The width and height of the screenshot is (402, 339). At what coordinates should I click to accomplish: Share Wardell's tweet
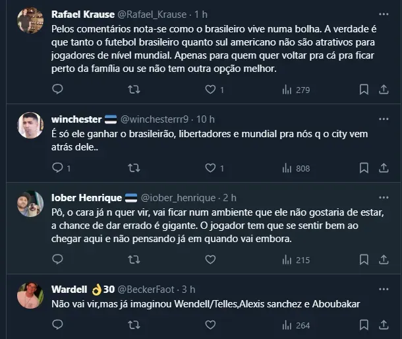coord(384,324)
